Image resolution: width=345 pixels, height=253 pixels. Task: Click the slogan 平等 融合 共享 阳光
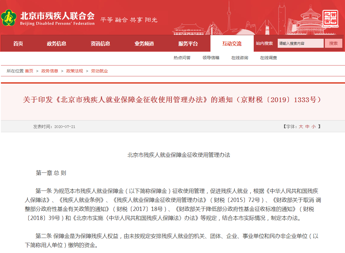coord(129,20)
